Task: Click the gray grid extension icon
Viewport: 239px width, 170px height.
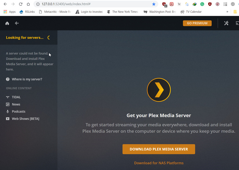Action: [x=225, y=4]
